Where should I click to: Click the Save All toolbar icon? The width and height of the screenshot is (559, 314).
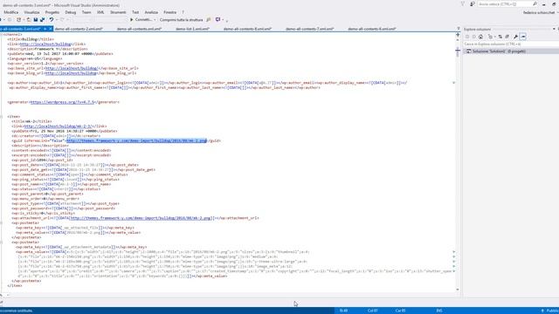point(43,19)
